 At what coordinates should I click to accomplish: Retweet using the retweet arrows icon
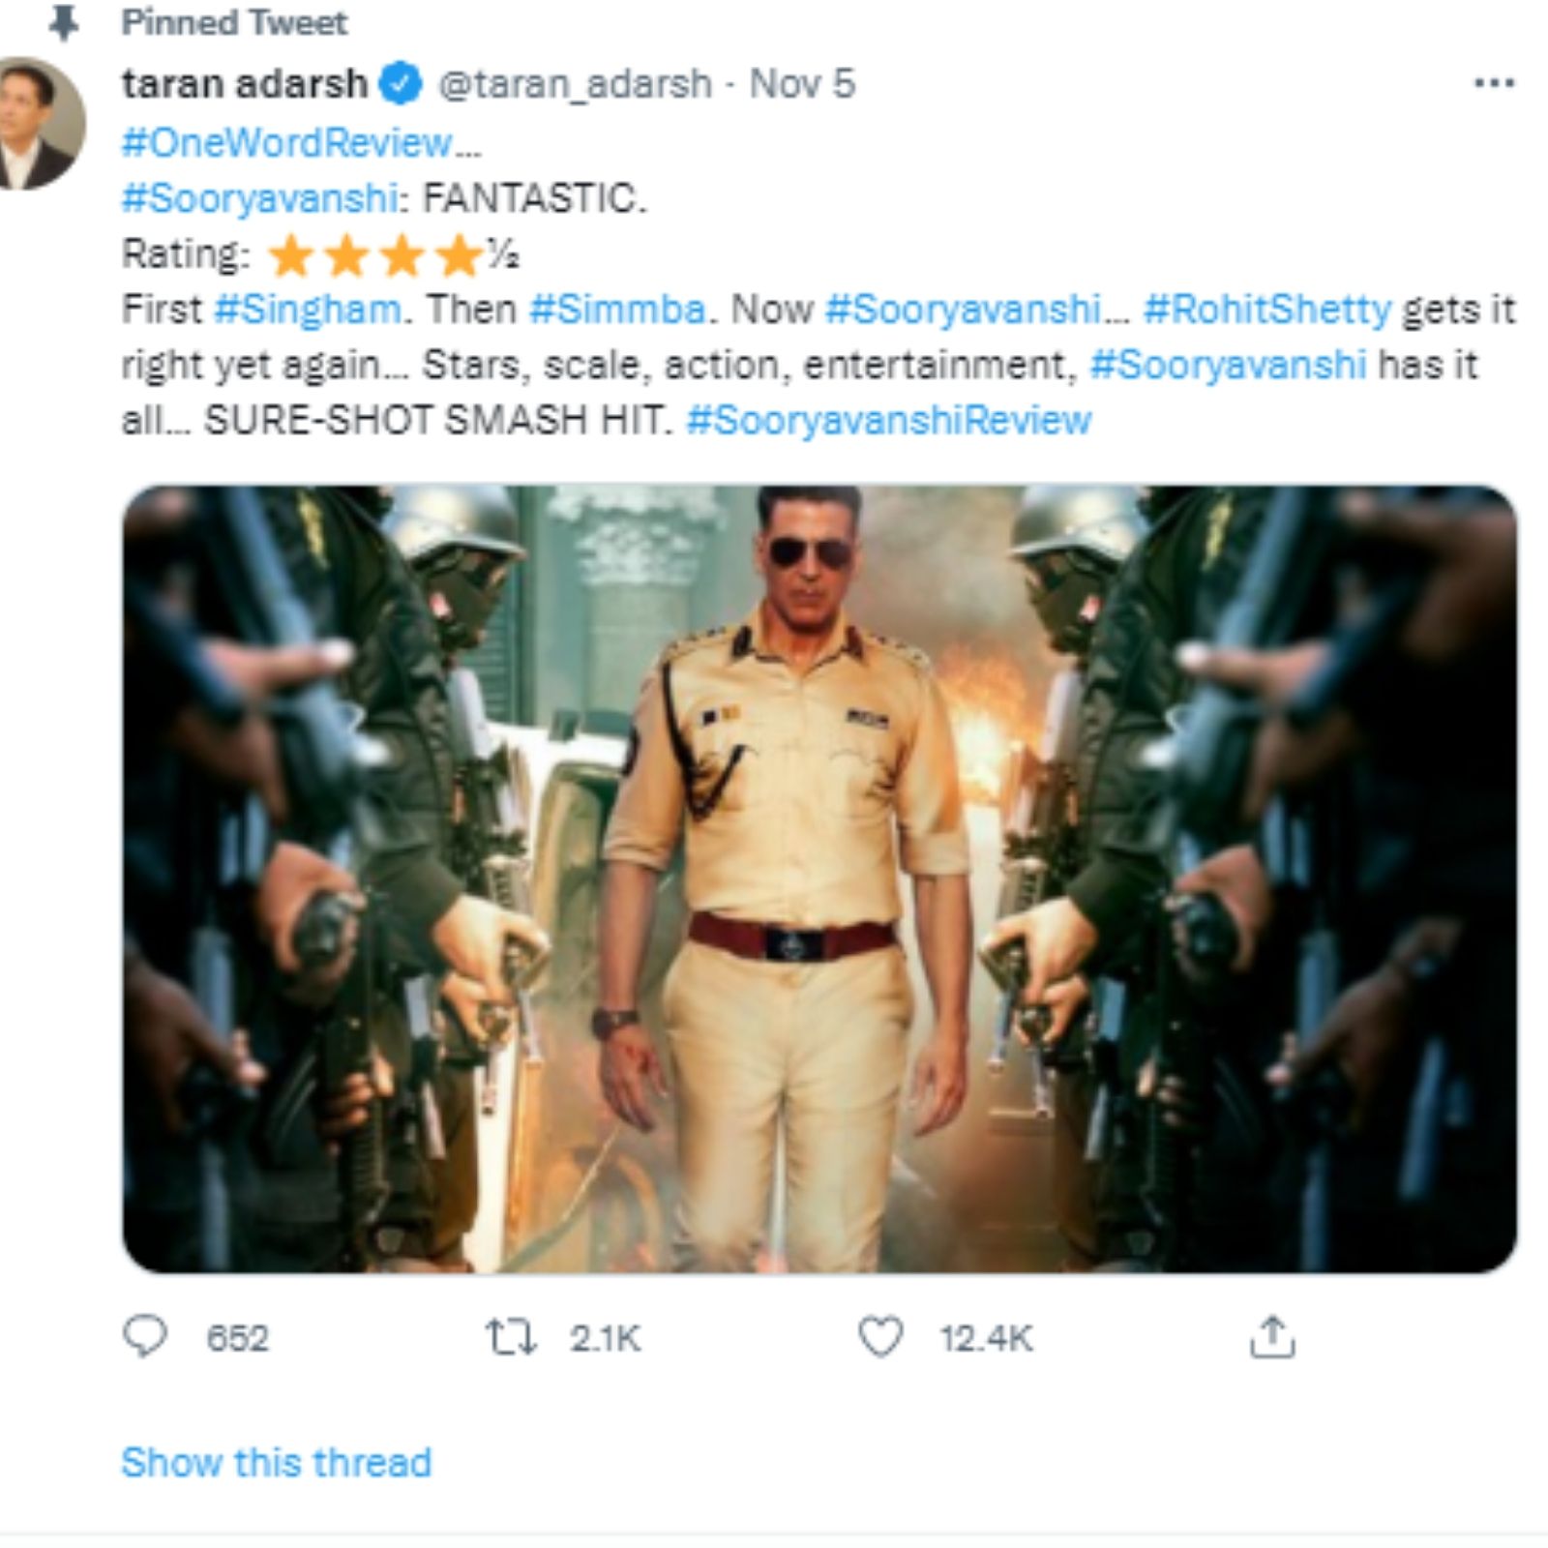click(510, 1337)
